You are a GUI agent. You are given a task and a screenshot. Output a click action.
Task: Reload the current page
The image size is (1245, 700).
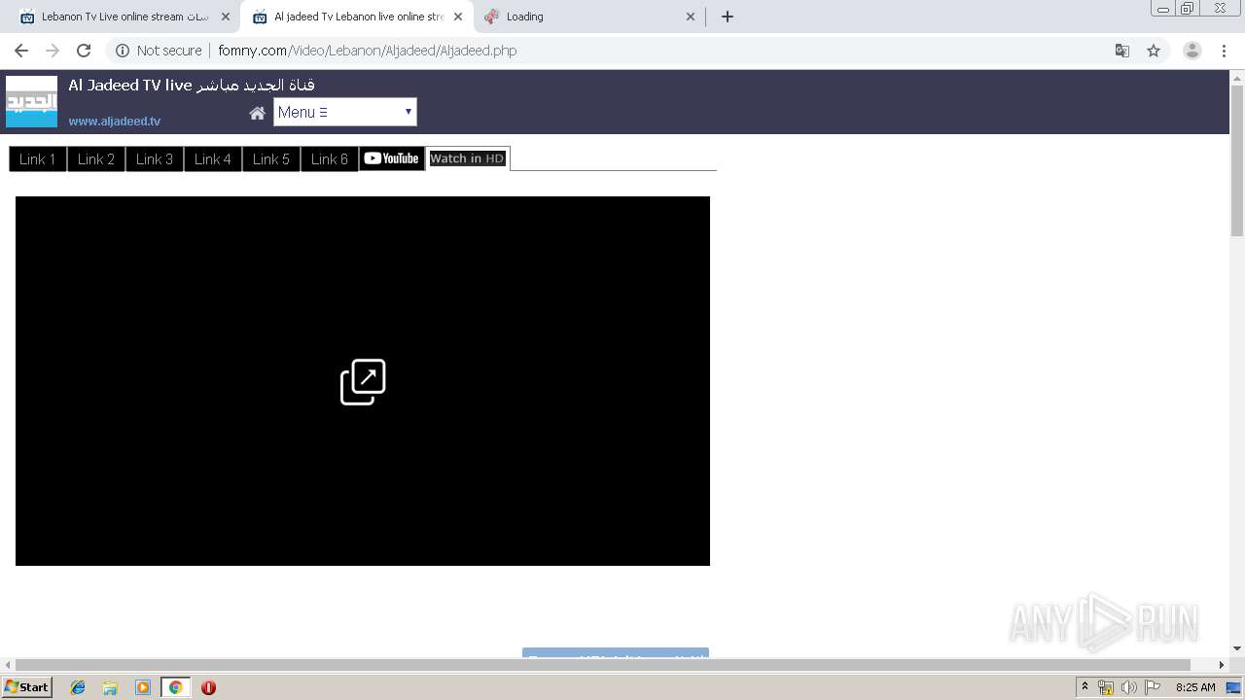pyautogui.click(x=84, y=51)
